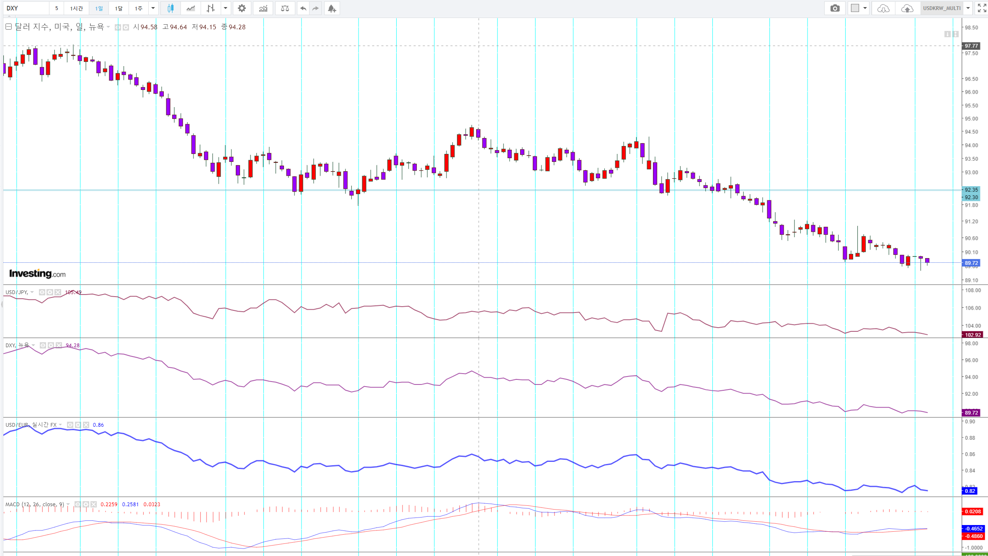Expand the time interval dropdown arrow
This screenshot has height=556, width=988.
pos(153,8)
